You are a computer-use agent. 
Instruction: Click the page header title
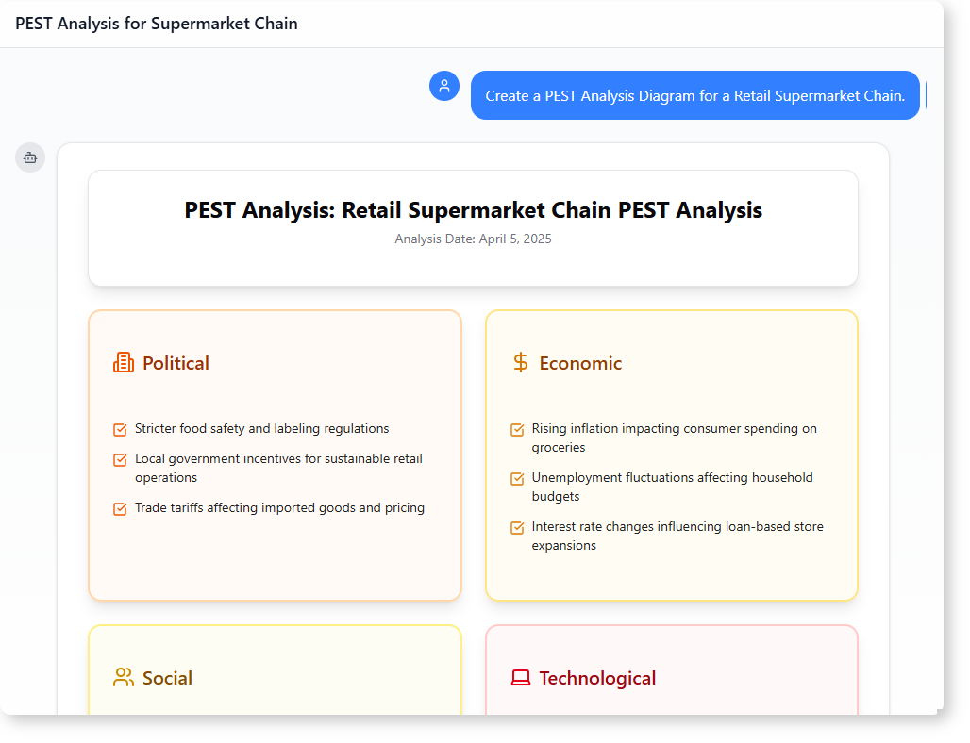pyautogui.click(x=157, y=24)
